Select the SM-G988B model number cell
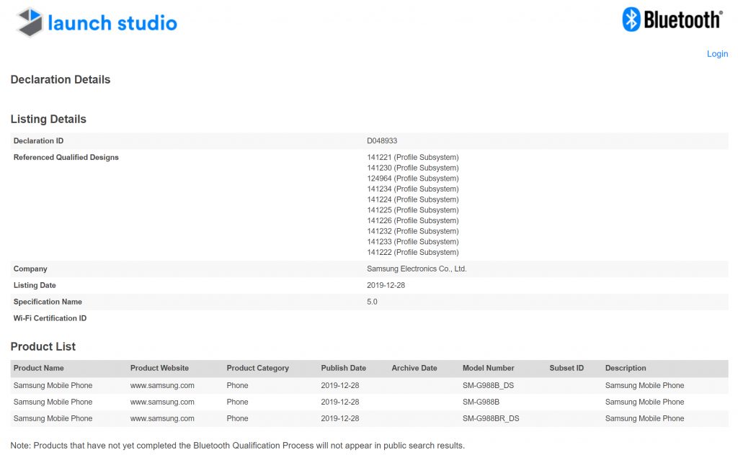 coord(481,402)
